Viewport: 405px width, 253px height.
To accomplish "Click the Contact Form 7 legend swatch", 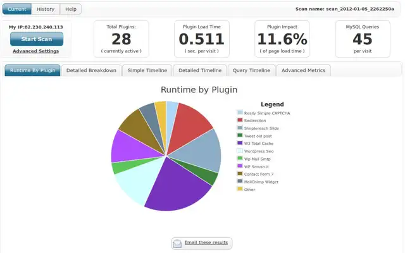I will point(240,173).
